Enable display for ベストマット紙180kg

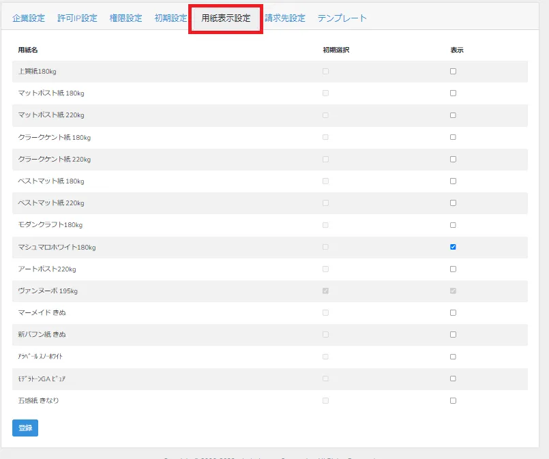click(x=453, y=181)
